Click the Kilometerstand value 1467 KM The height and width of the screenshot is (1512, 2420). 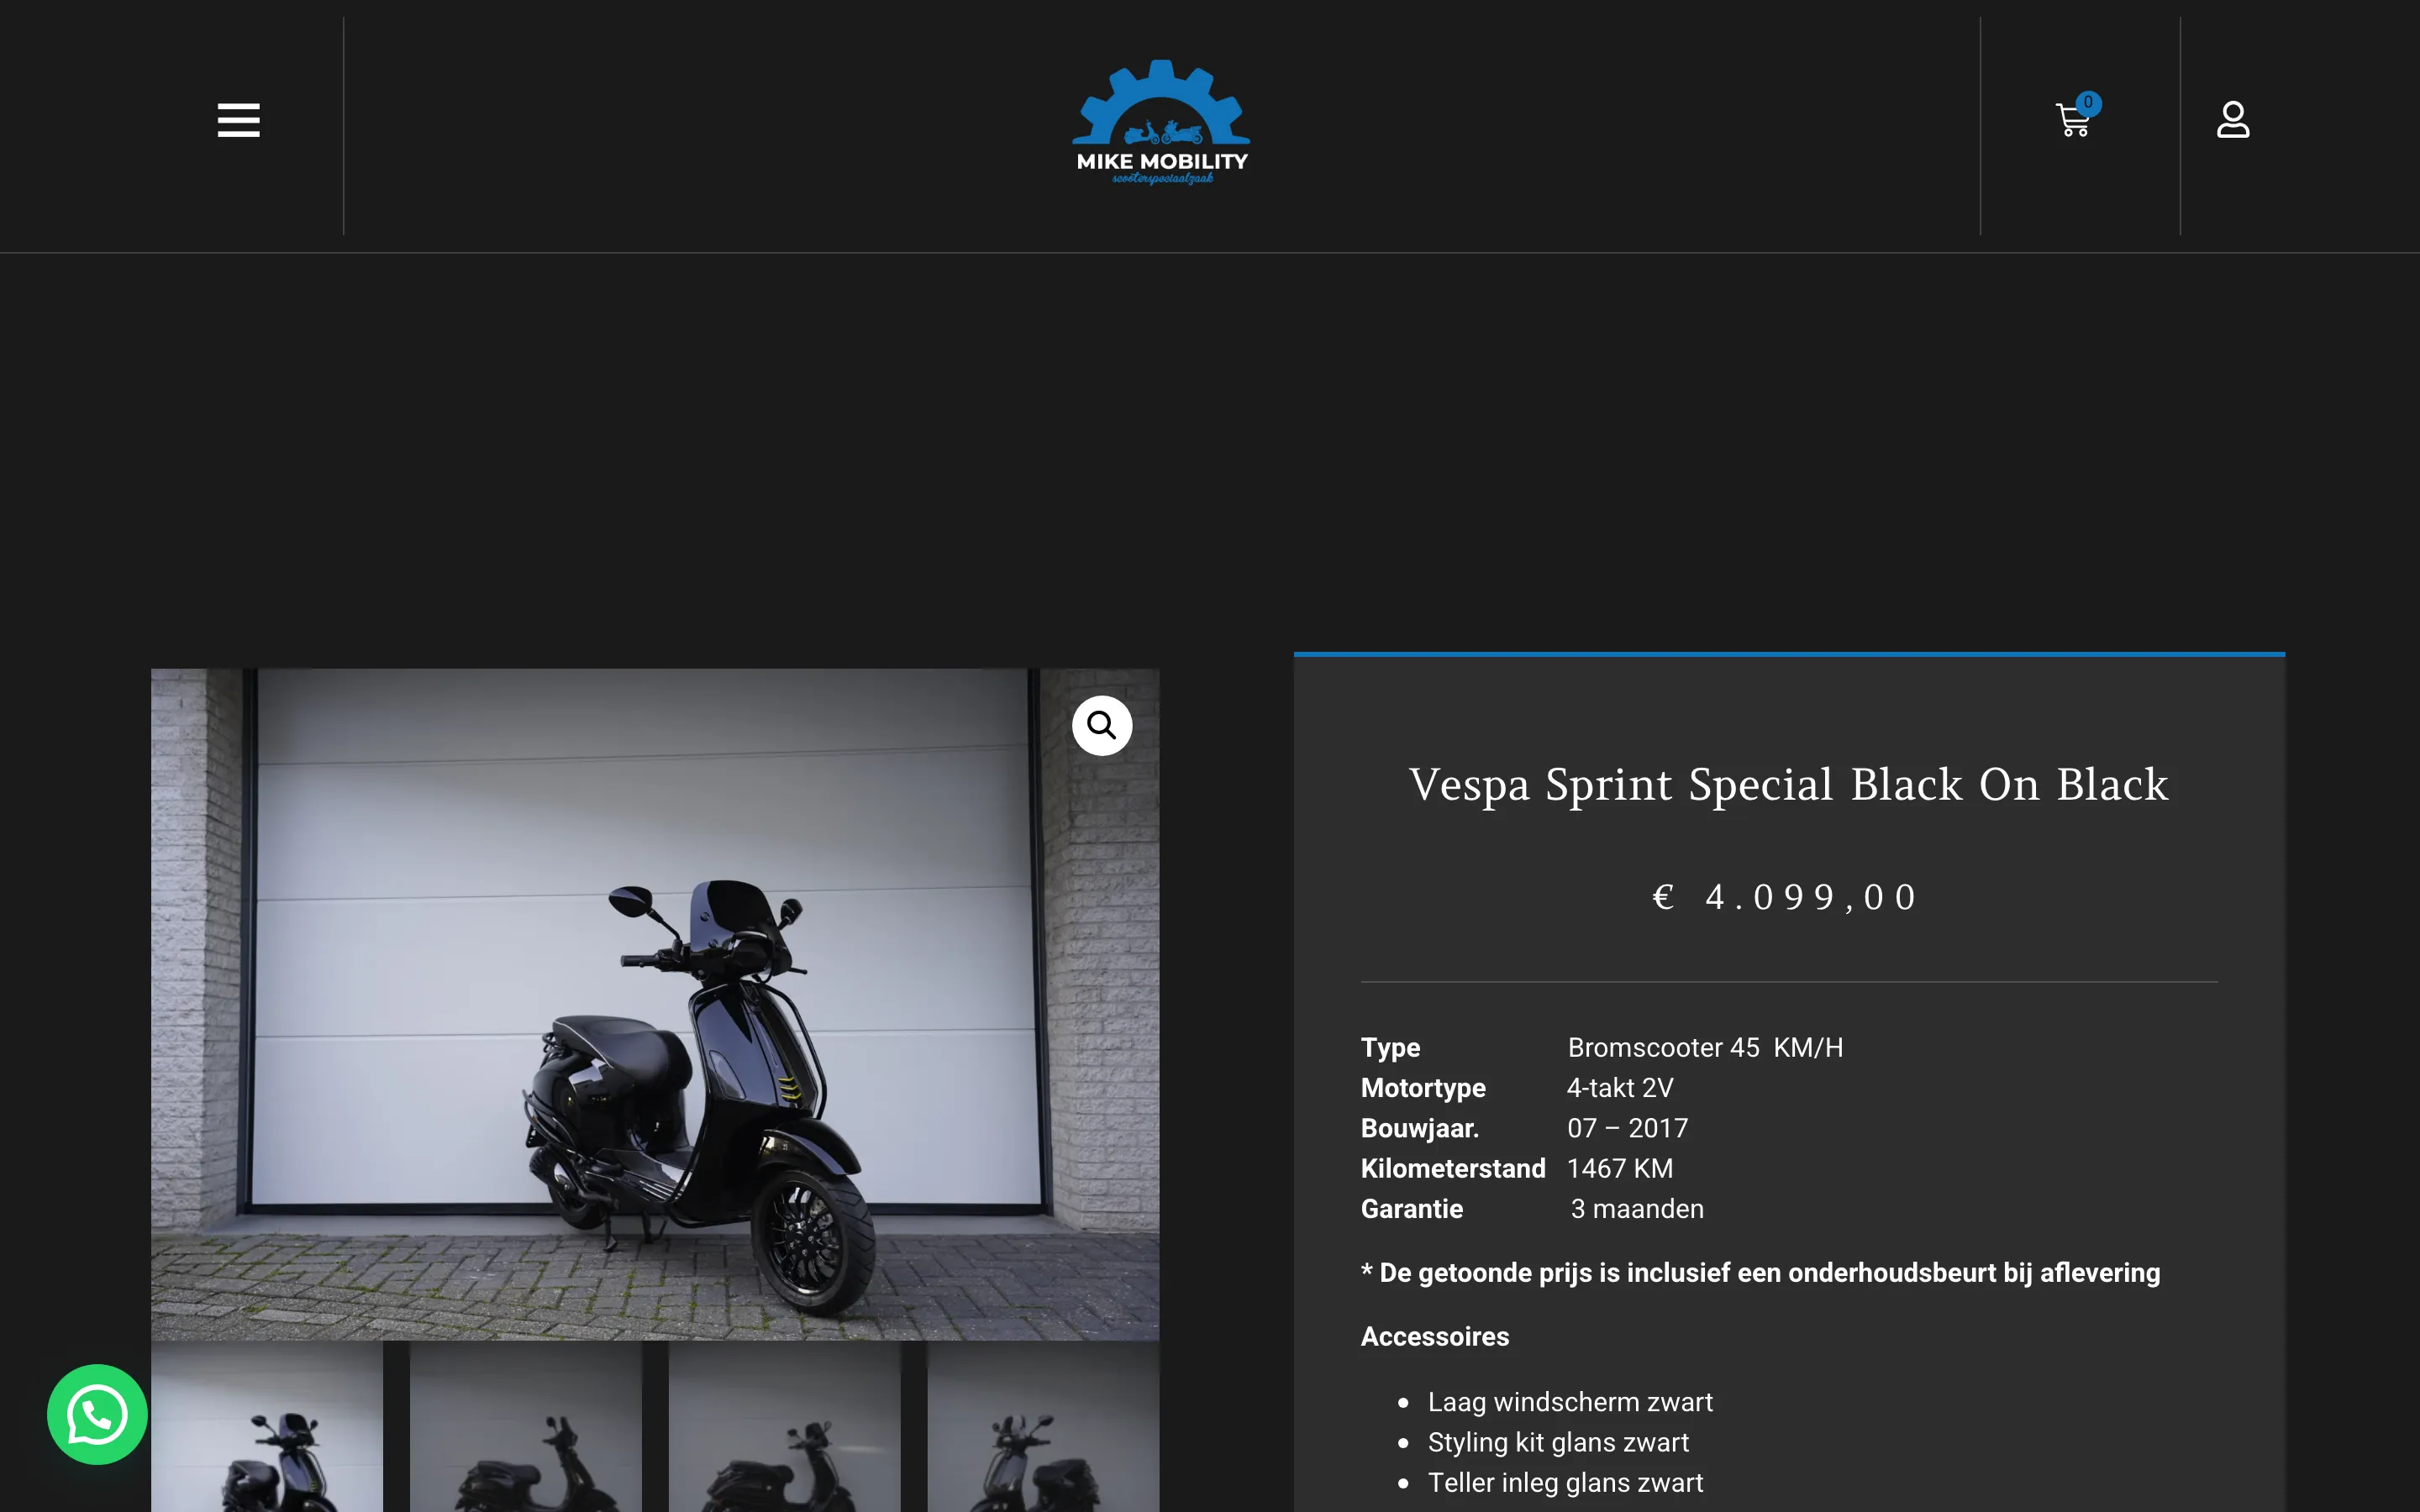tap(1620, 1168)
